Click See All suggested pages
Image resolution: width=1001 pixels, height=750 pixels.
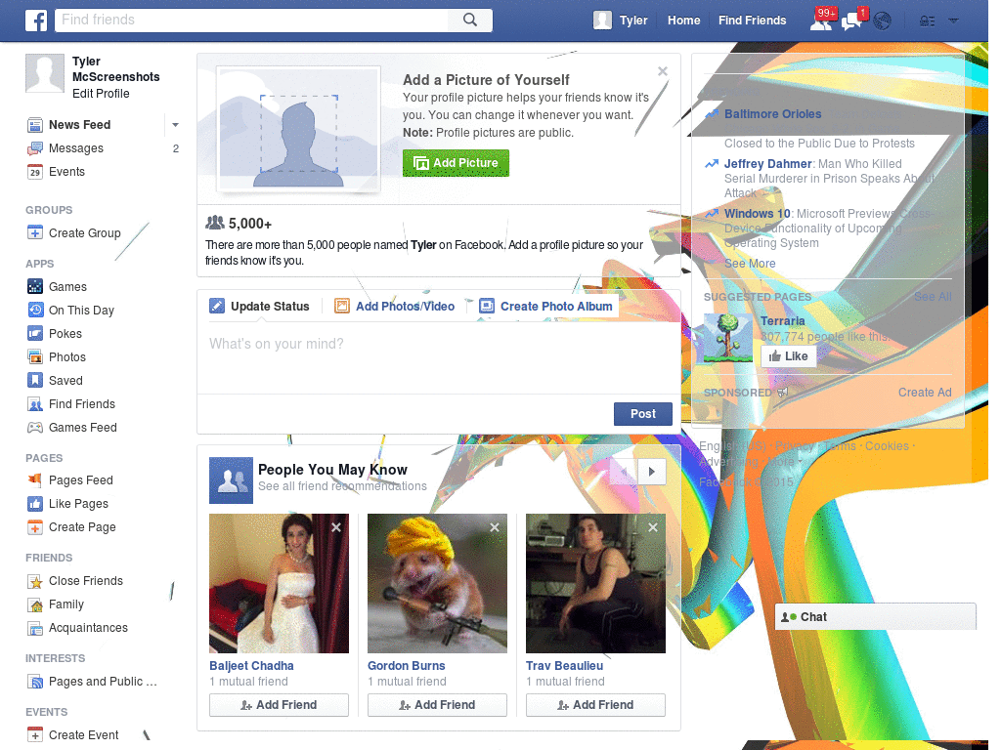[x=933, y=297]
